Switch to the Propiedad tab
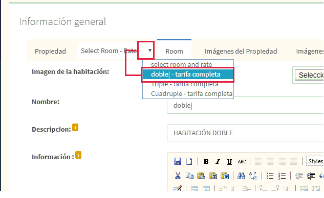324x198 pixels. click(51, 51)
